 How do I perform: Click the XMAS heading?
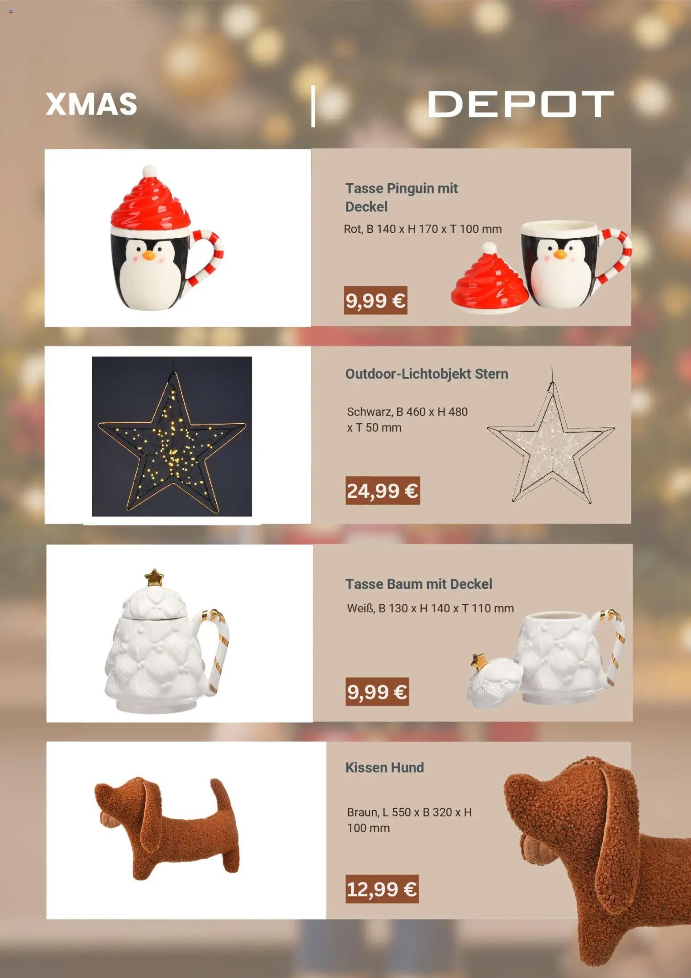point(91,104)
